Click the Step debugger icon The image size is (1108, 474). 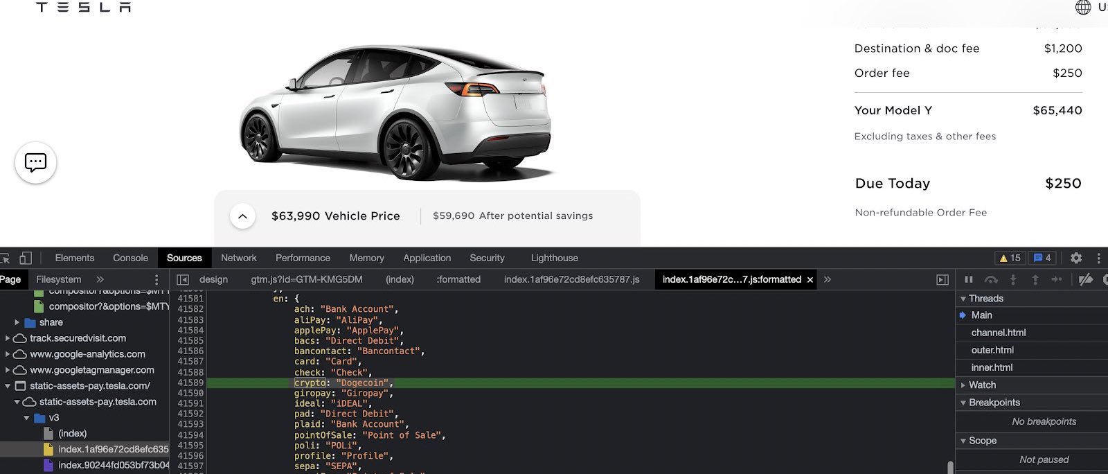(x=1057, y=279)
